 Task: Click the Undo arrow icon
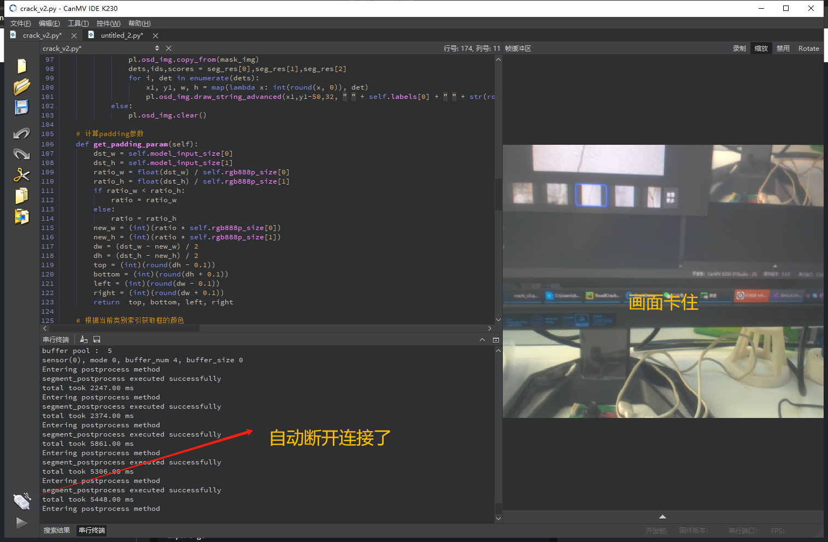pos(21,133)
